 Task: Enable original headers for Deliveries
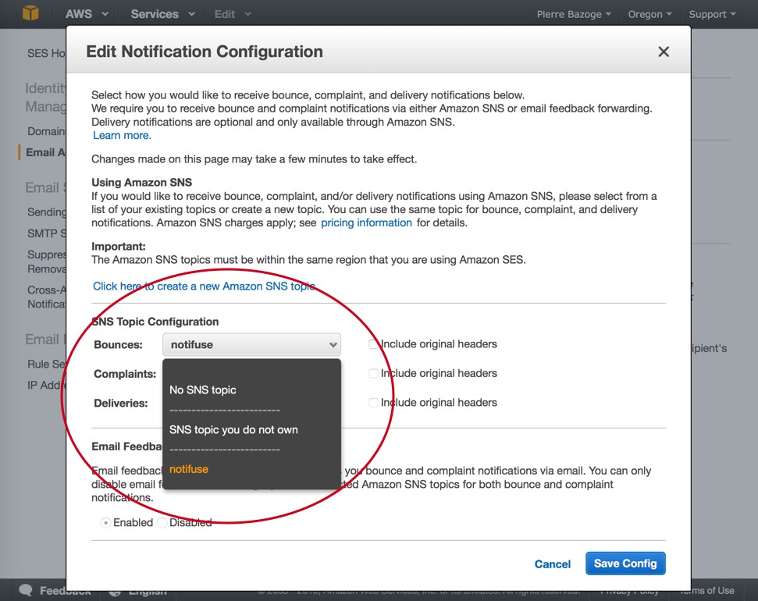pos(373,403)
